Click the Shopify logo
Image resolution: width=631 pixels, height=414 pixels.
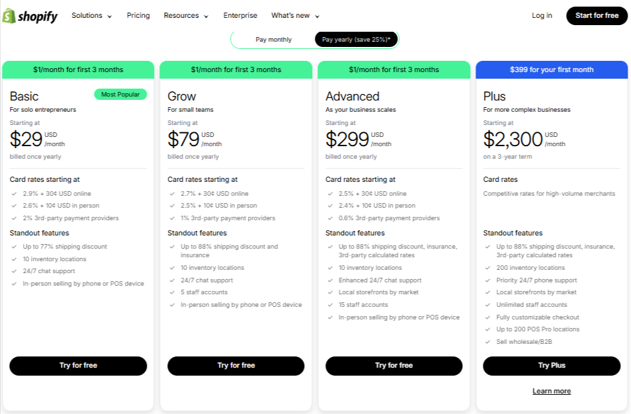pyautogui.click(x=30, y=15)
